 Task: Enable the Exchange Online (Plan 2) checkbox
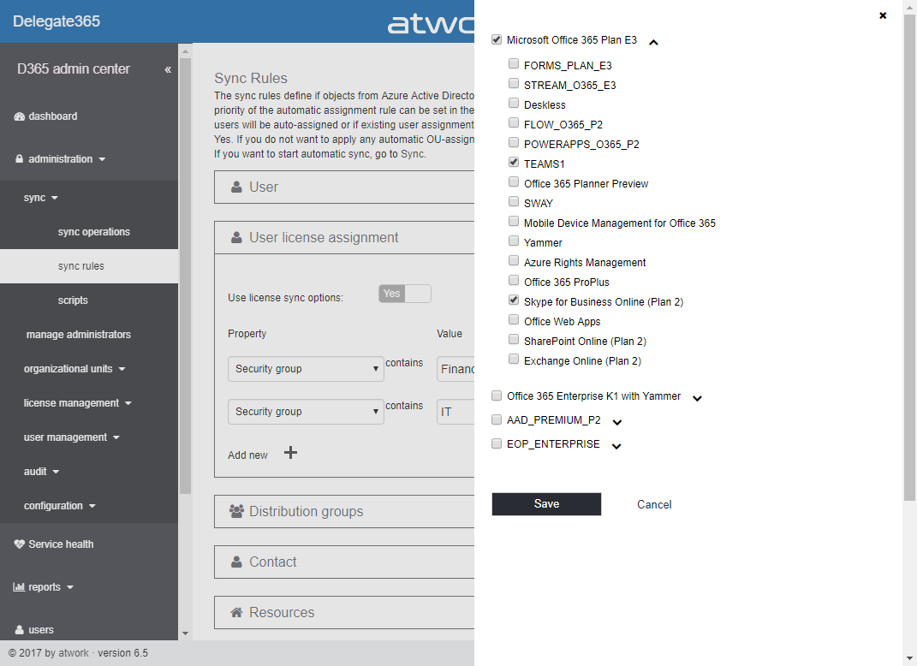point(514,360)
